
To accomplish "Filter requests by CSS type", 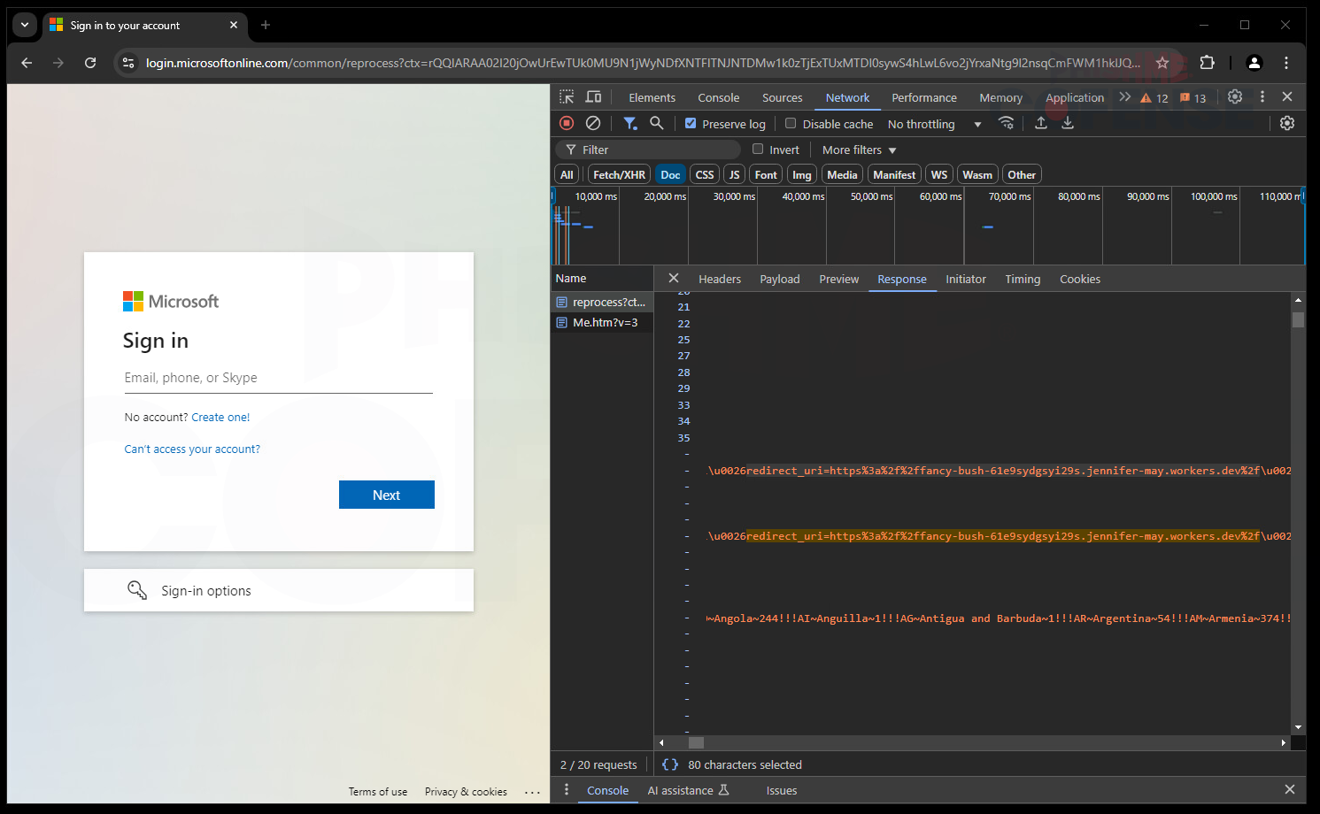I will [705, 174].
